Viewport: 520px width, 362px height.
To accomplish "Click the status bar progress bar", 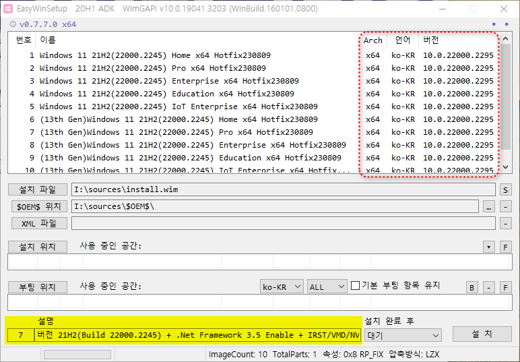I will click(77, 355).
